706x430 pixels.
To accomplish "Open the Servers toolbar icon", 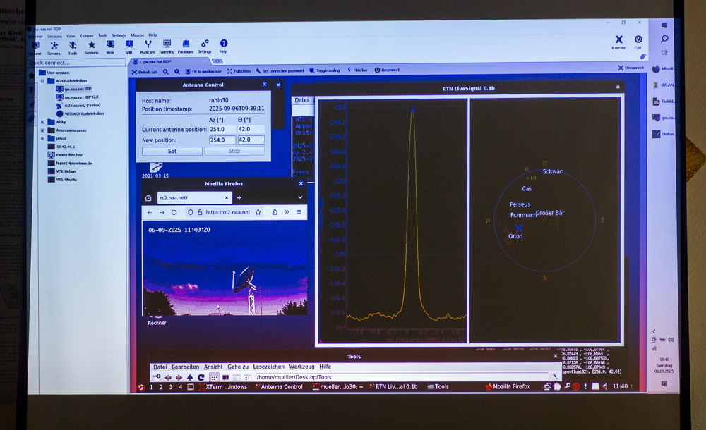I will [54, 47].
